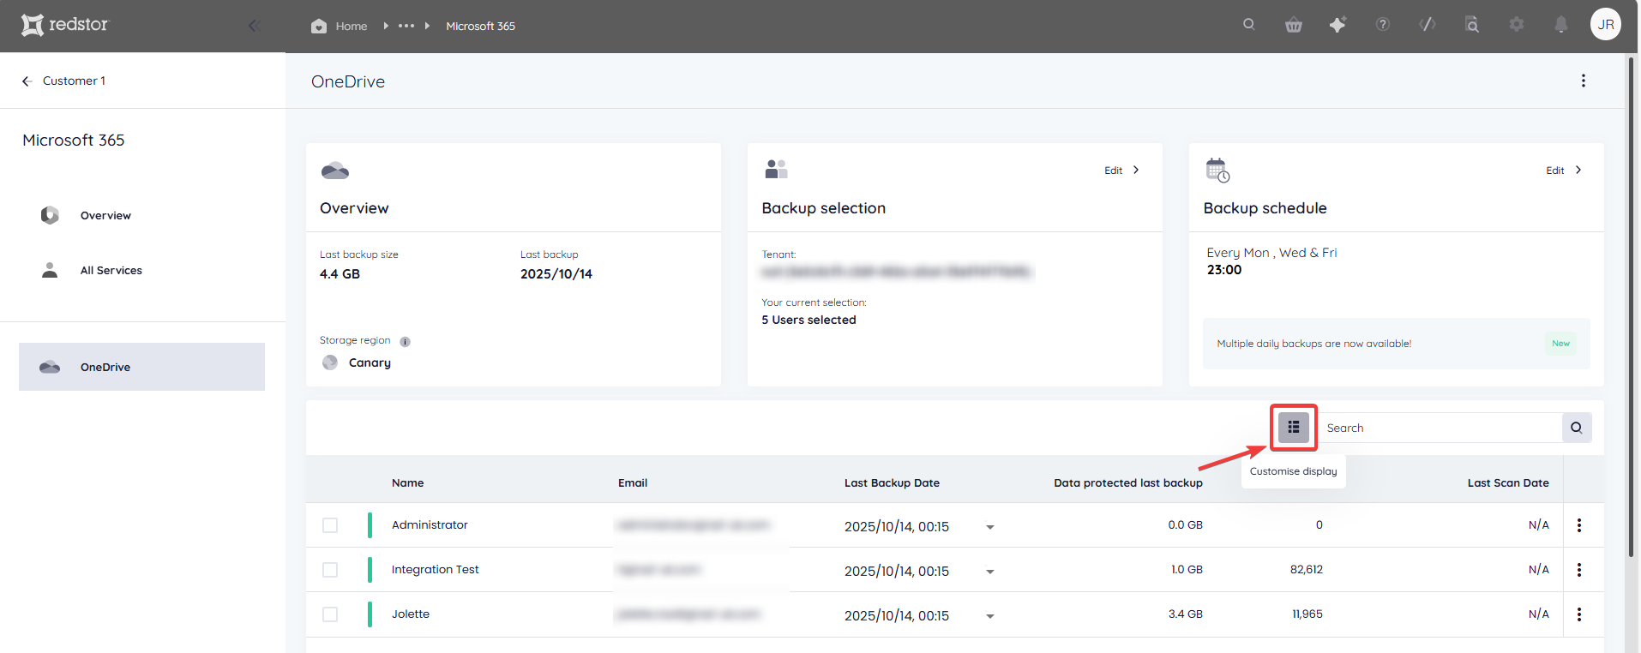Expand Administrator last backup date dropdown

(990, 527)
